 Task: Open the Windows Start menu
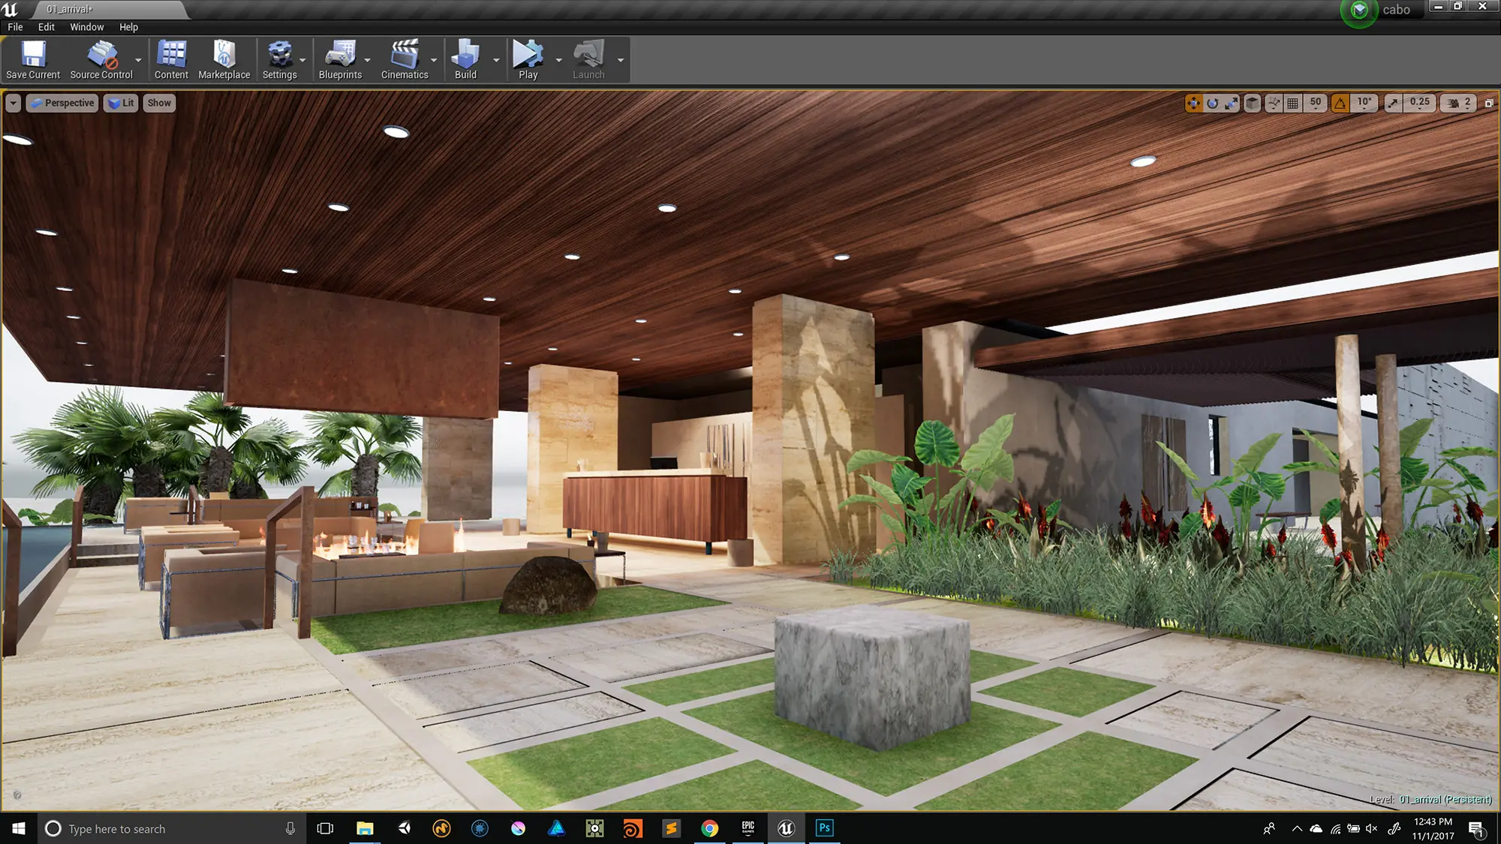point(18,828)
